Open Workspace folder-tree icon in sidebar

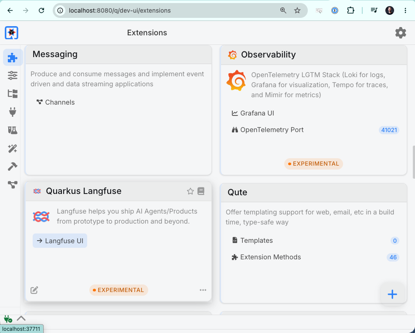(13, 94)
